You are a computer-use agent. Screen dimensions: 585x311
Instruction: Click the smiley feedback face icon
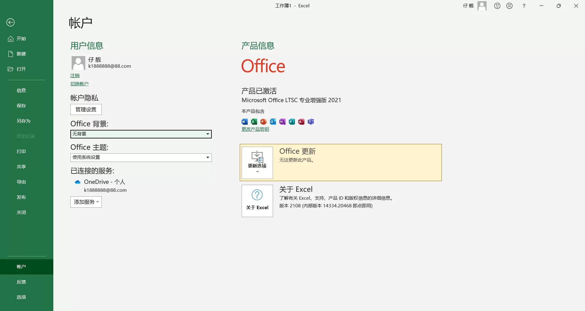click(x=497, y=5)
